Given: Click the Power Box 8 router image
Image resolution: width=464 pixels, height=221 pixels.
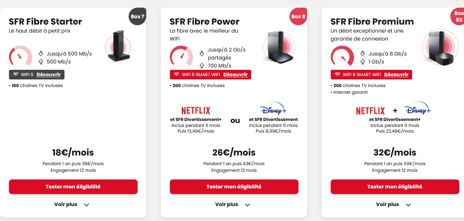Looking at the screenshot, I should pyautogui.click(x=279, y=47).
